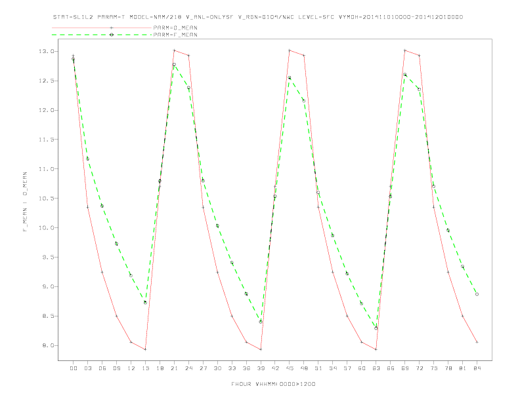Screen dimensions: 520x401
Task: Select the 9.0 vertical axis tick label
Action: coord(47,287)
